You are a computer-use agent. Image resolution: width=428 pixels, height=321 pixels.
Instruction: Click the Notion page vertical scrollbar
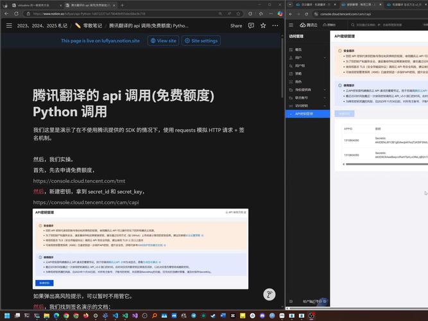click(282, 68)
